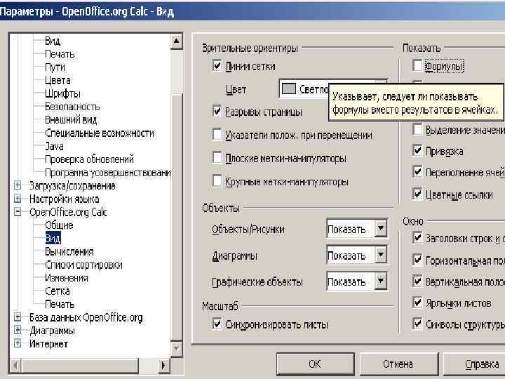505x379 pixels.
Task: Collapse the OpenOffice.org Calc tree node
Action: pos(18,212)
